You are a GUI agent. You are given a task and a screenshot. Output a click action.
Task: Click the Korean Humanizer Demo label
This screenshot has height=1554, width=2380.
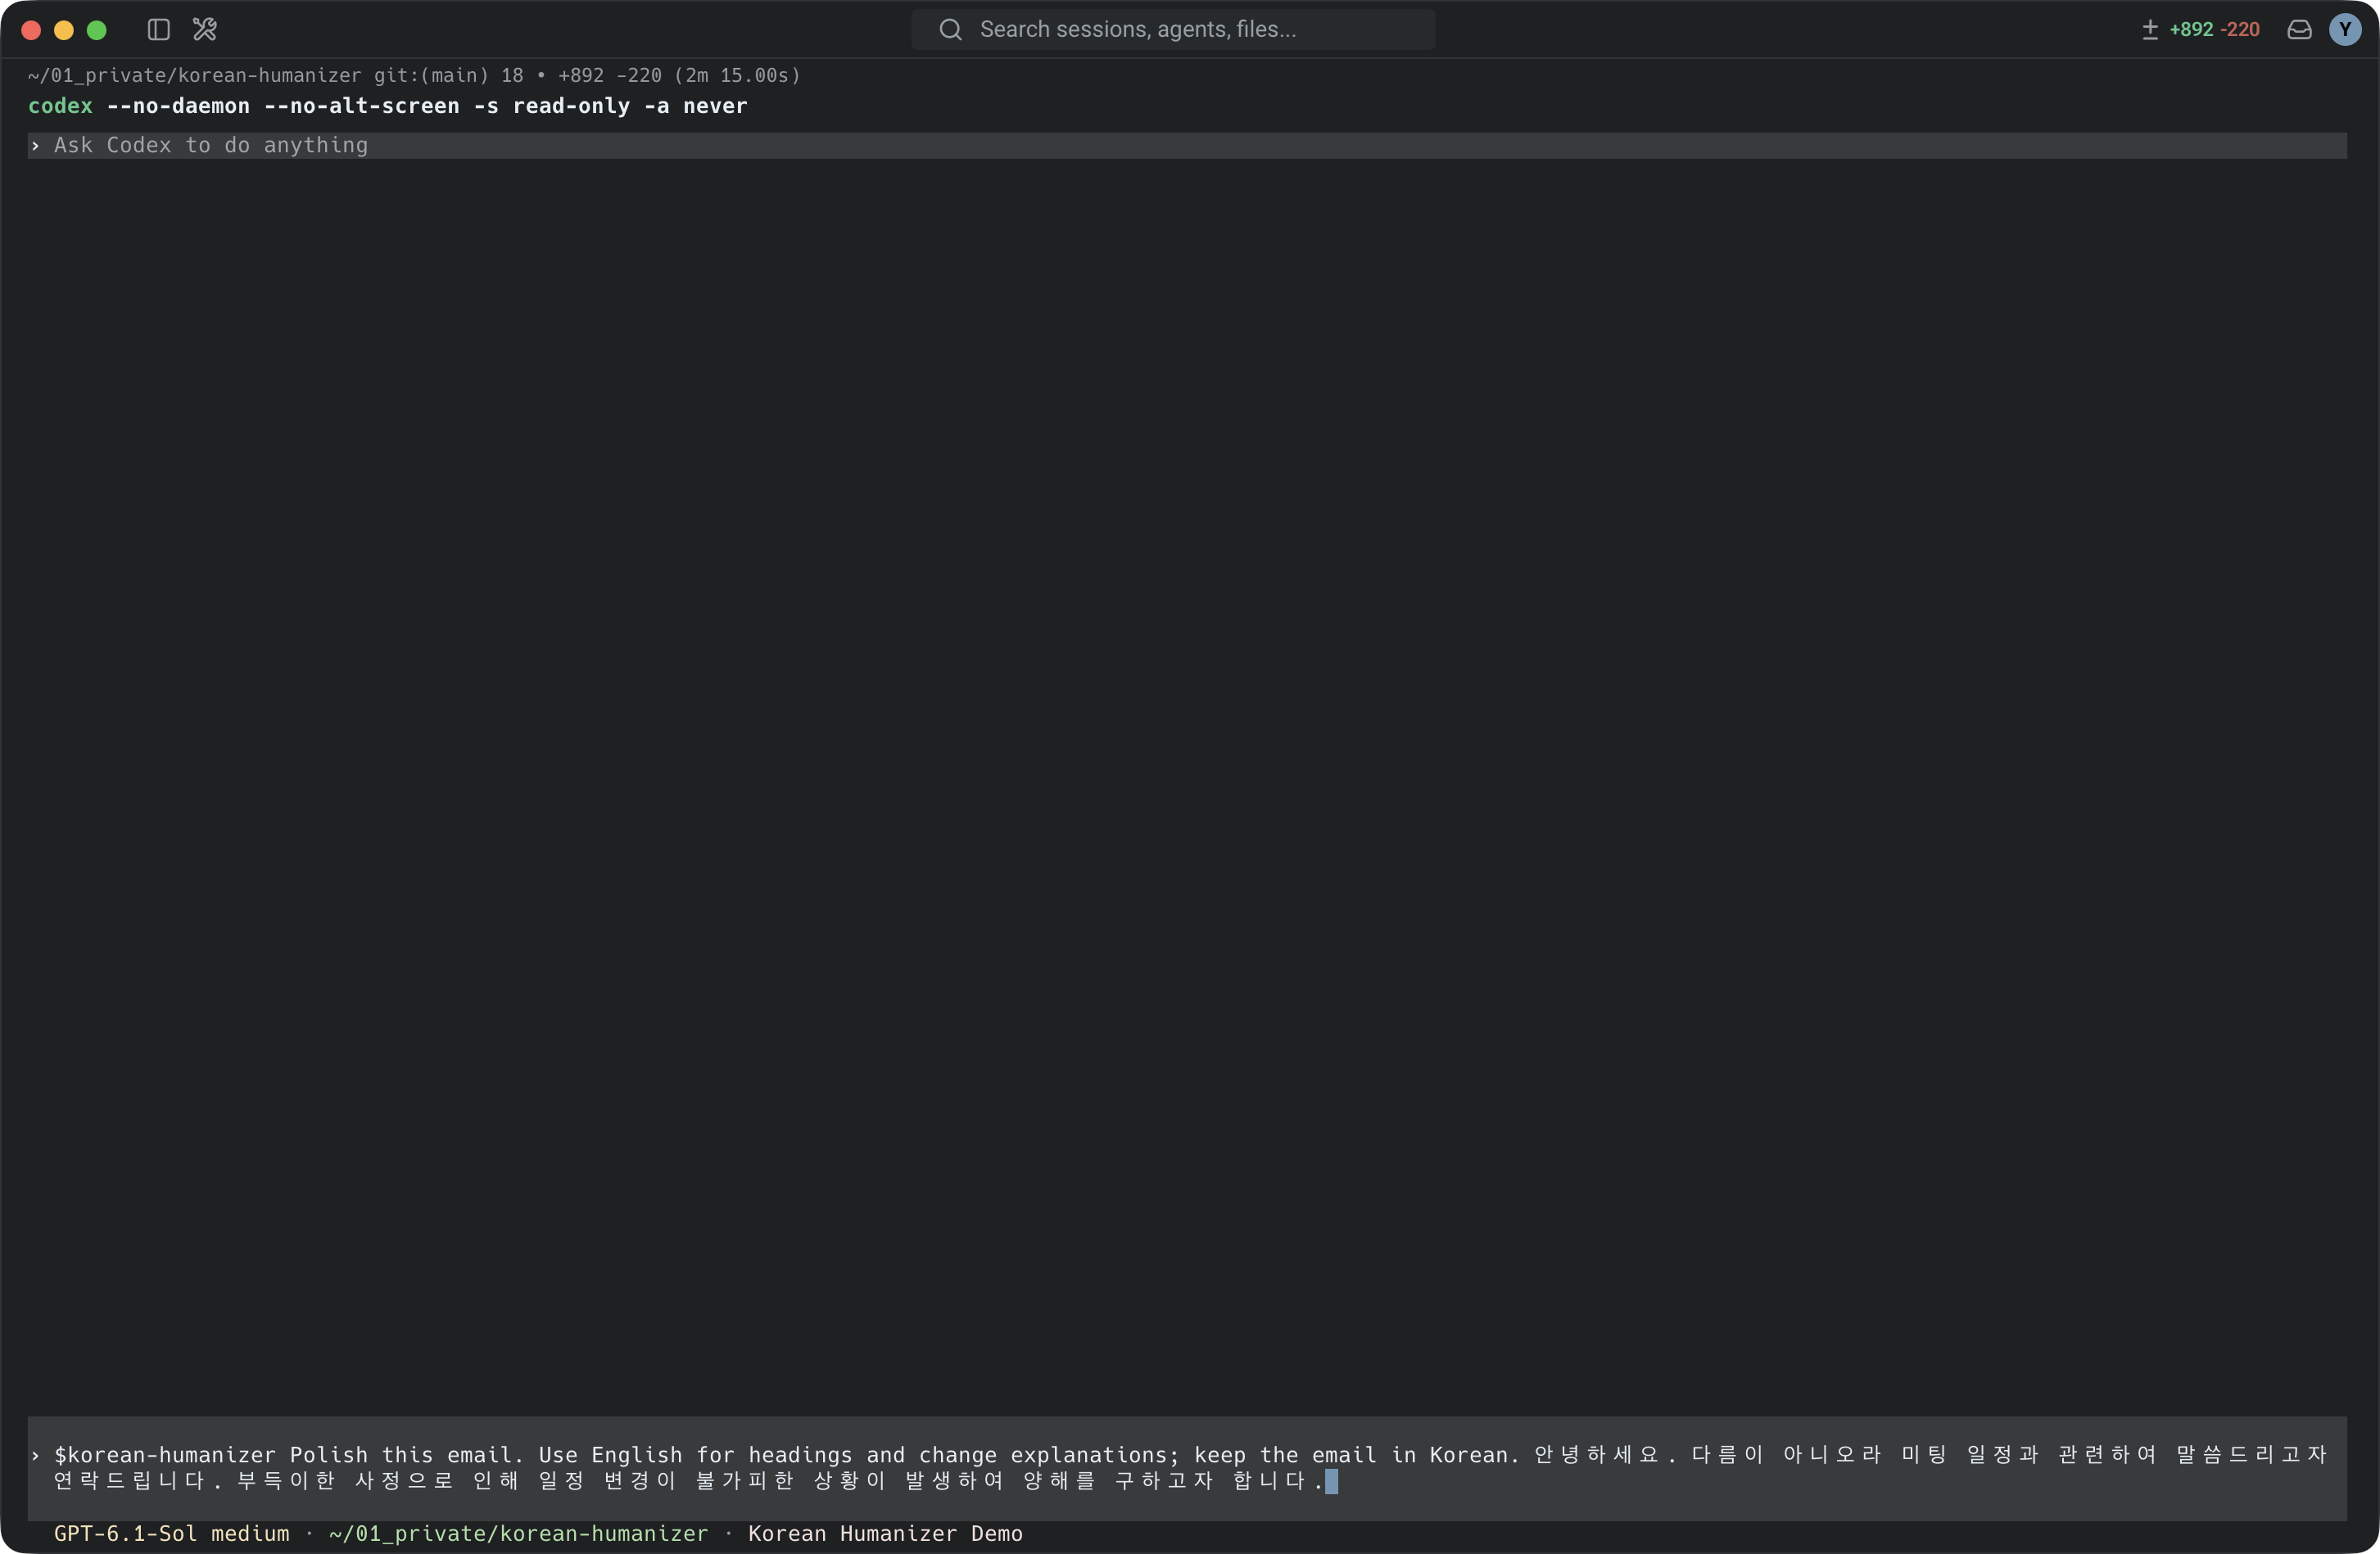[x=885, y=1533]
